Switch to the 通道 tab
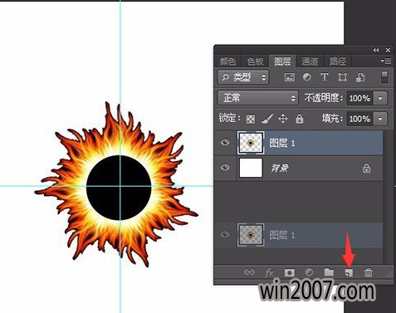This screenshot has height=313, width=396. 310,61
